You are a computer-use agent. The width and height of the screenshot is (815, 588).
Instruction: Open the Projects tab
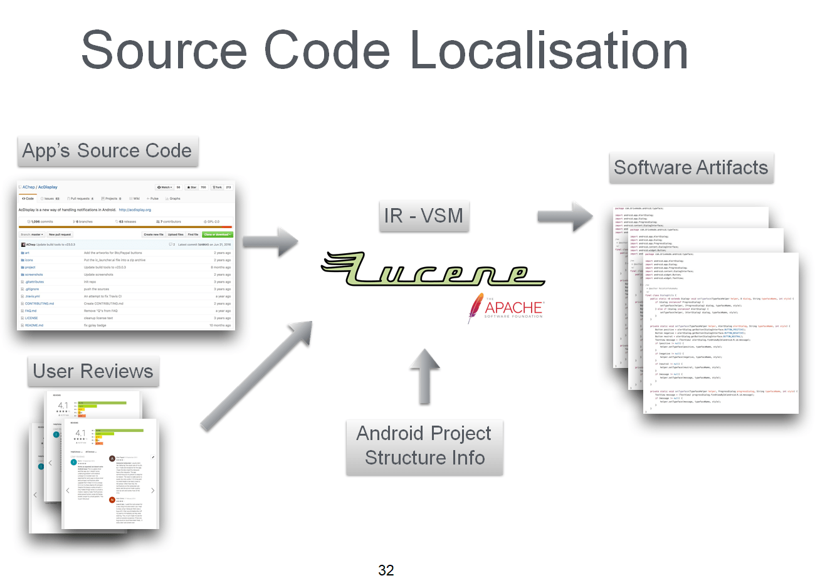(112, 199)
